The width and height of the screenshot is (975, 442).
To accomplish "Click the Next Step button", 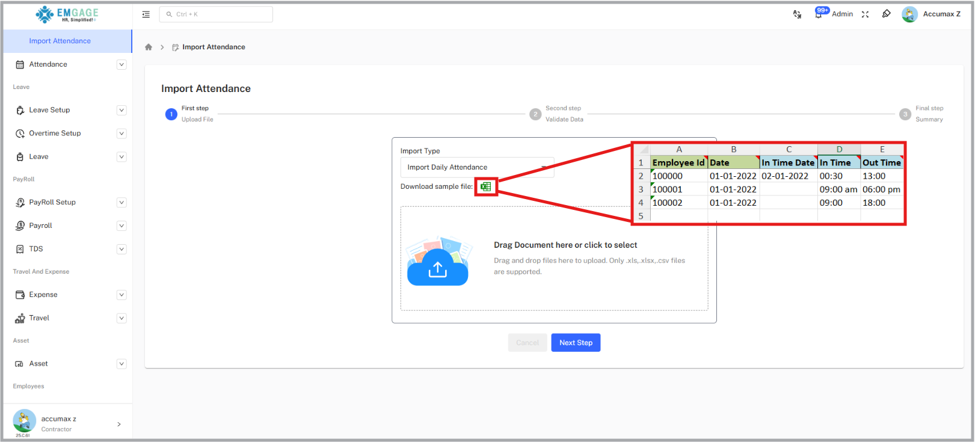I will click(576, 343).
